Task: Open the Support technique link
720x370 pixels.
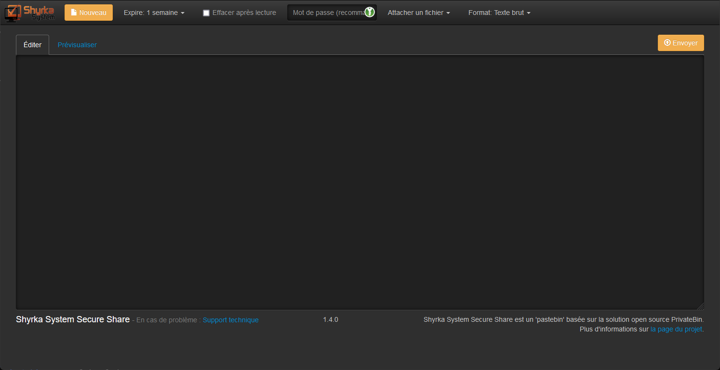Action: [x=230, y=320]
